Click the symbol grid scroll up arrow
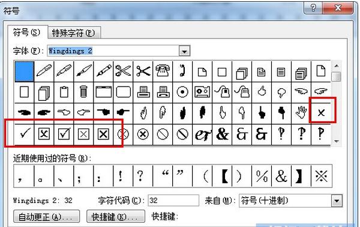Viewport: 360px width, 227px height. pyautogui.click(x=337, y=66)
